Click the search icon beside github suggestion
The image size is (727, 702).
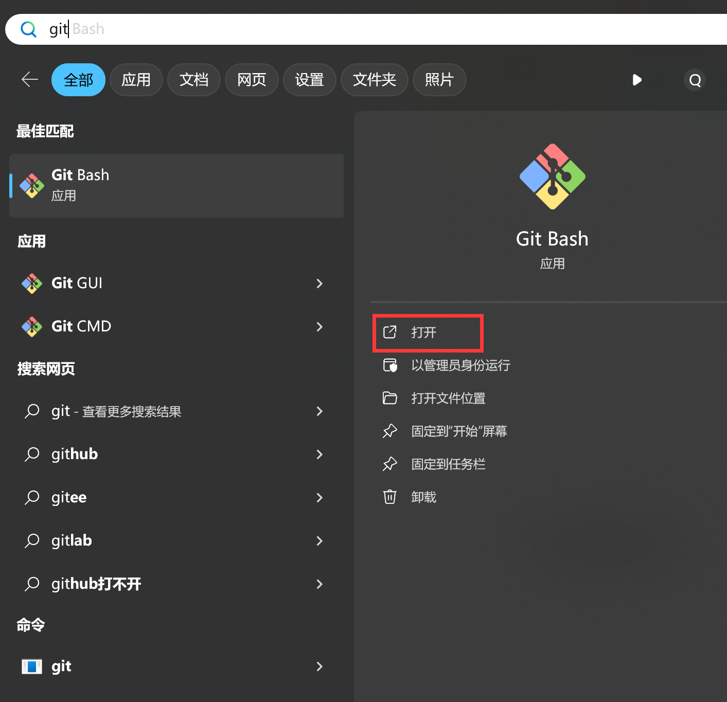32,454
